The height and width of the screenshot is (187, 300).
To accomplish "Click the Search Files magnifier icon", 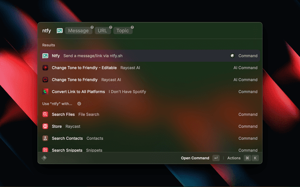I will tap(45, 115).
